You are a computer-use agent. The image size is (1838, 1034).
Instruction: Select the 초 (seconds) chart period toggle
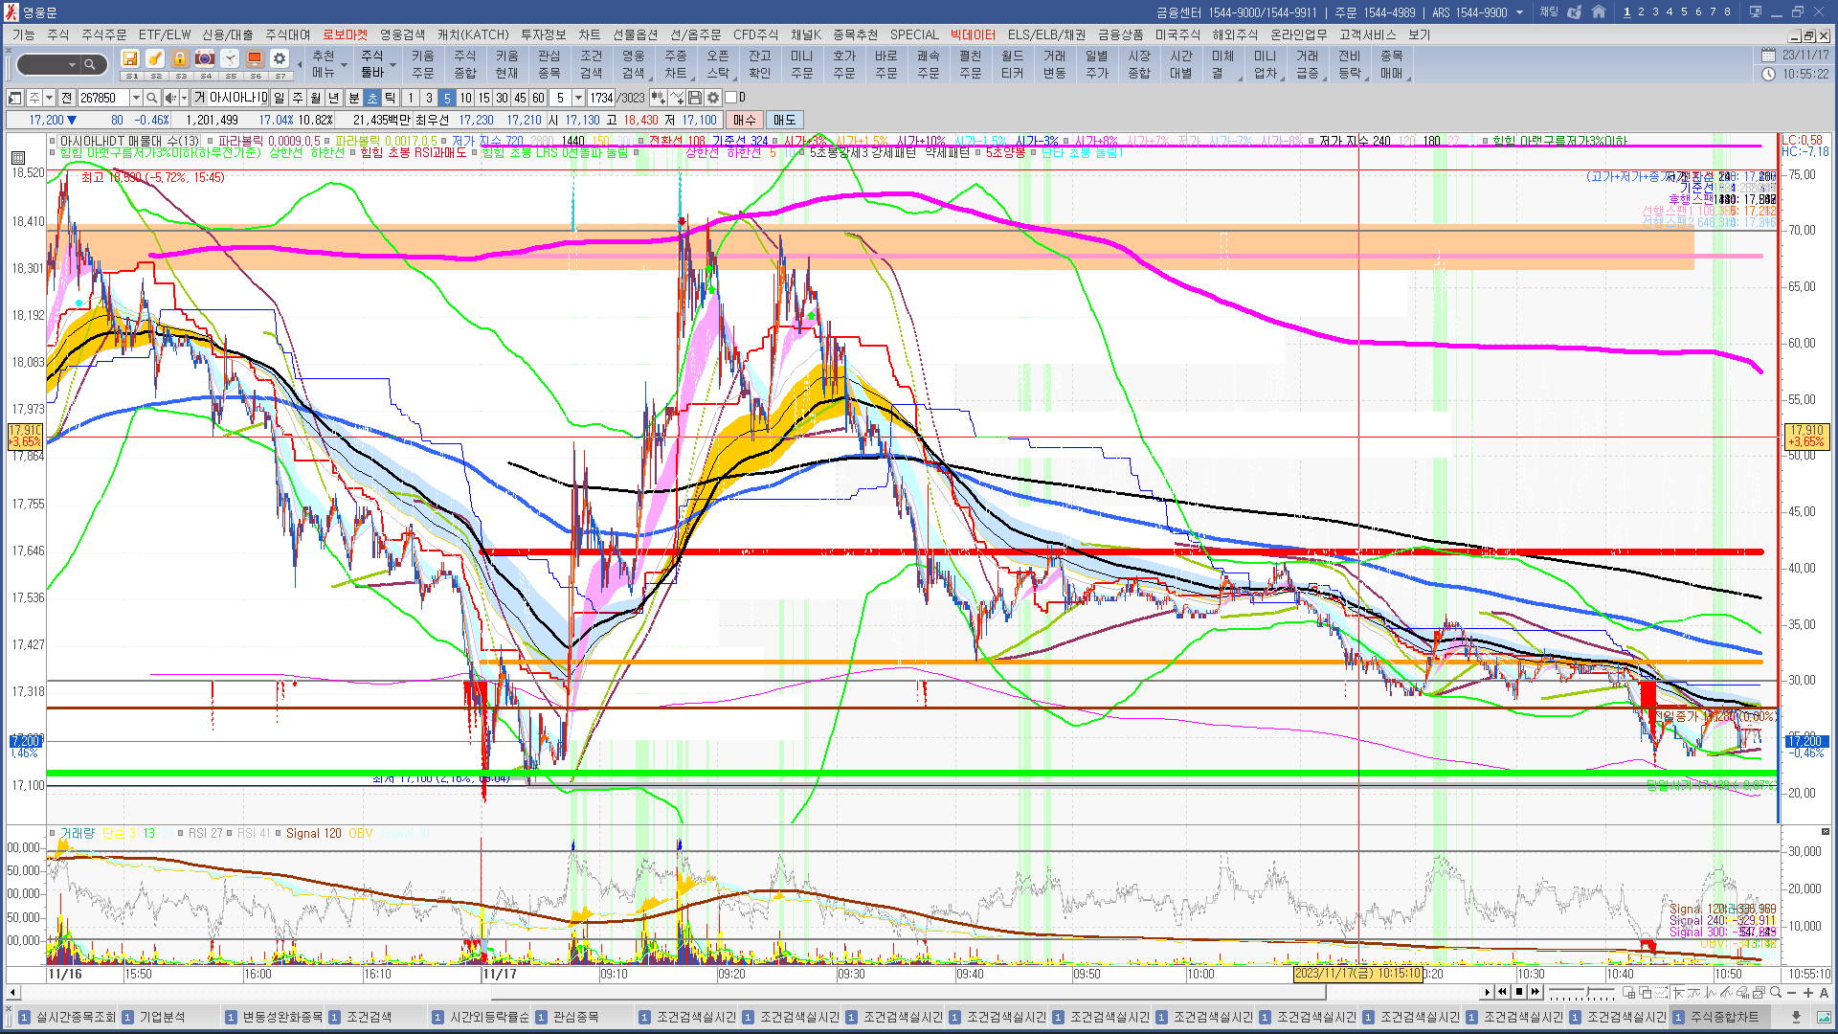(372, 98)
